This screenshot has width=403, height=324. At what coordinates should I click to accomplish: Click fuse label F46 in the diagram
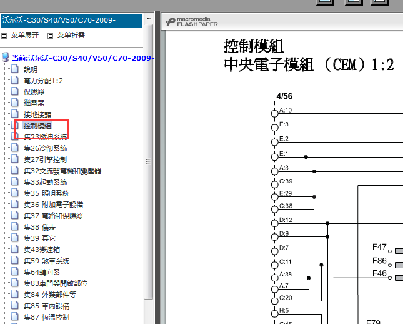click(379, 273)
